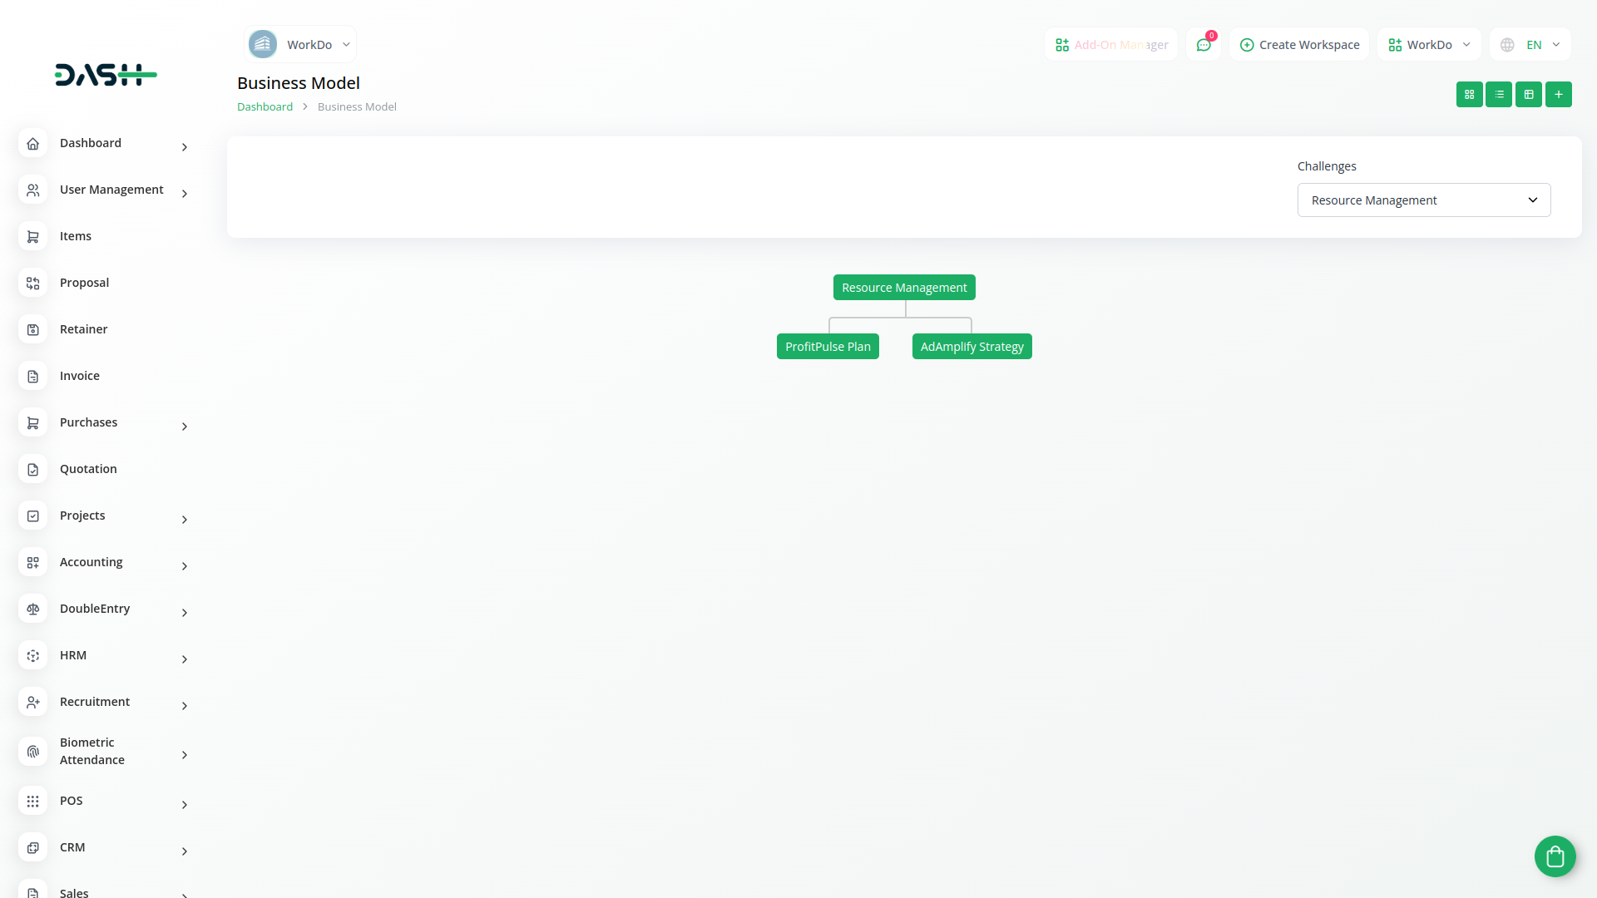Image resolution: width=1597 pixels, height=898 pixels.
Task: Open the EN language dropdown
Action: pyautogui.click(x=1530, y=45)
